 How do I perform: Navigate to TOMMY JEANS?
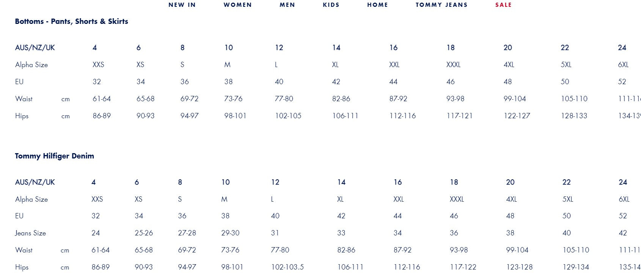tap(441, 5)
